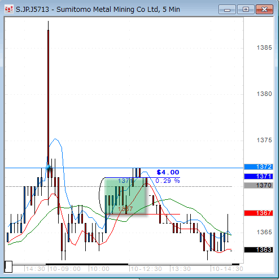Click the 13:30 time axis label
Viewport: 280px width, 280px height.
(181, 269)
